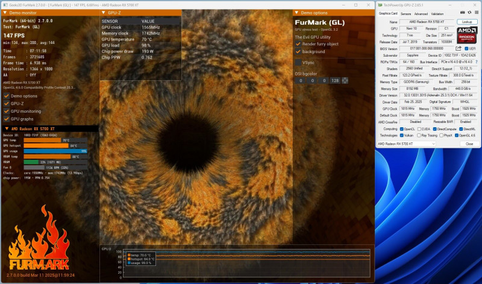The height and width of the screenshot is (284, 482).
Task: Toggle the GPU monitoring checkbox
Action: 7,112
